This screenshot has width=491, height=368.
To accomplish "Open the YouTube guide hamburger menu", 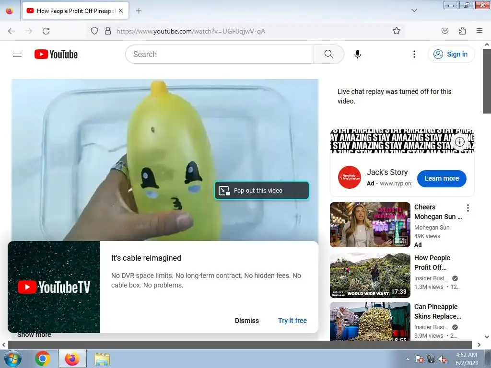I will 17,54.
